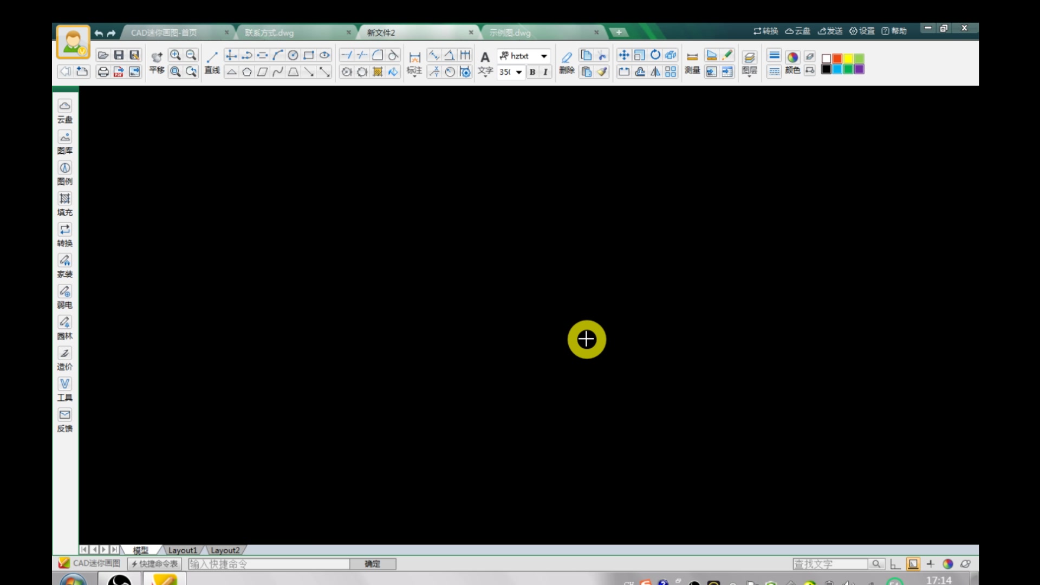
Task: Switch to the Layout1 tab
Action: coord(183,550)
